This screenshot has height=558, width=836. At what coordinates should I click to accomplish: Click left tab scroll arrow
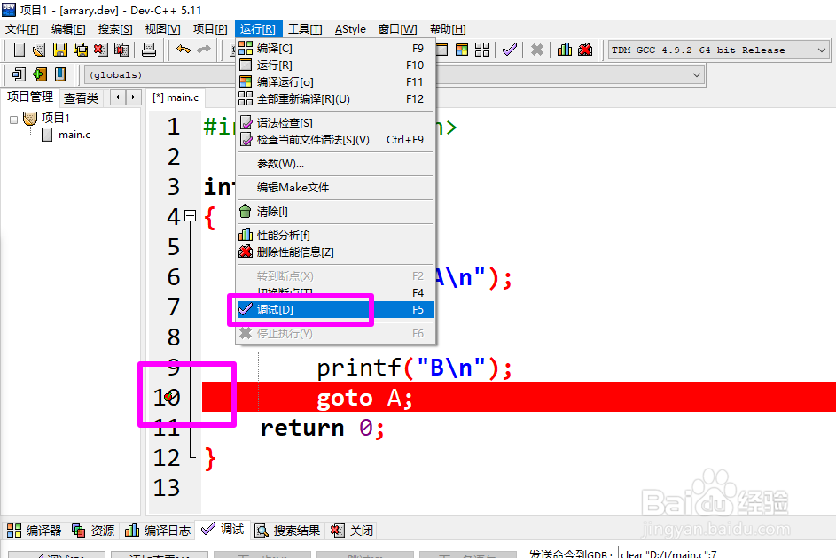pos(118,97)
